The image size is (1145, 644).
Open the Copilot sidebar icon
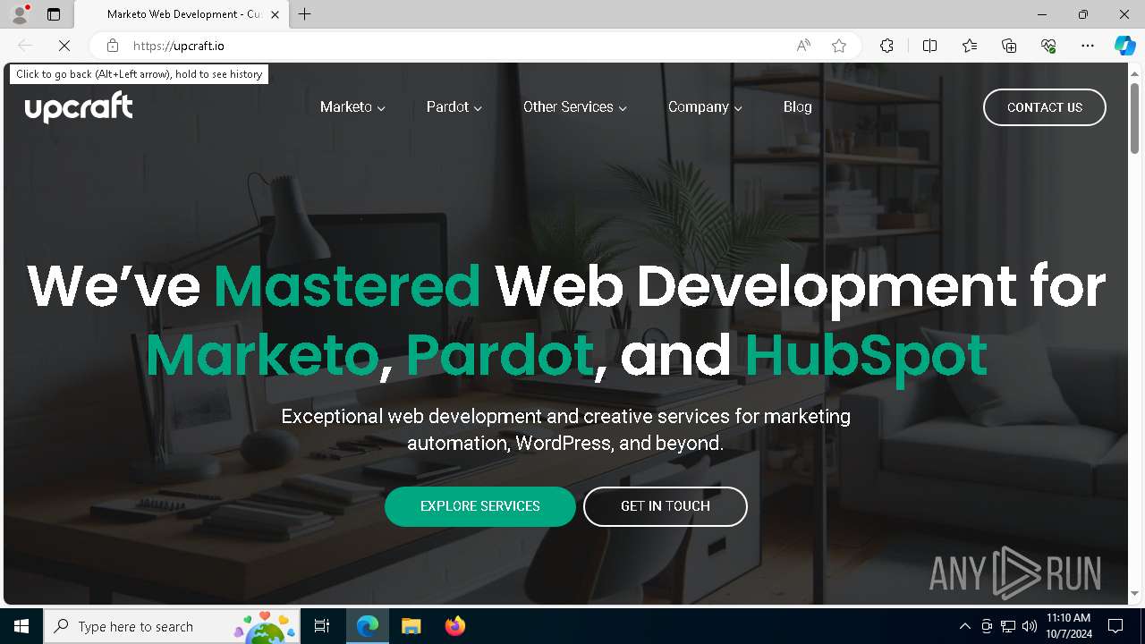(1124, 46)
